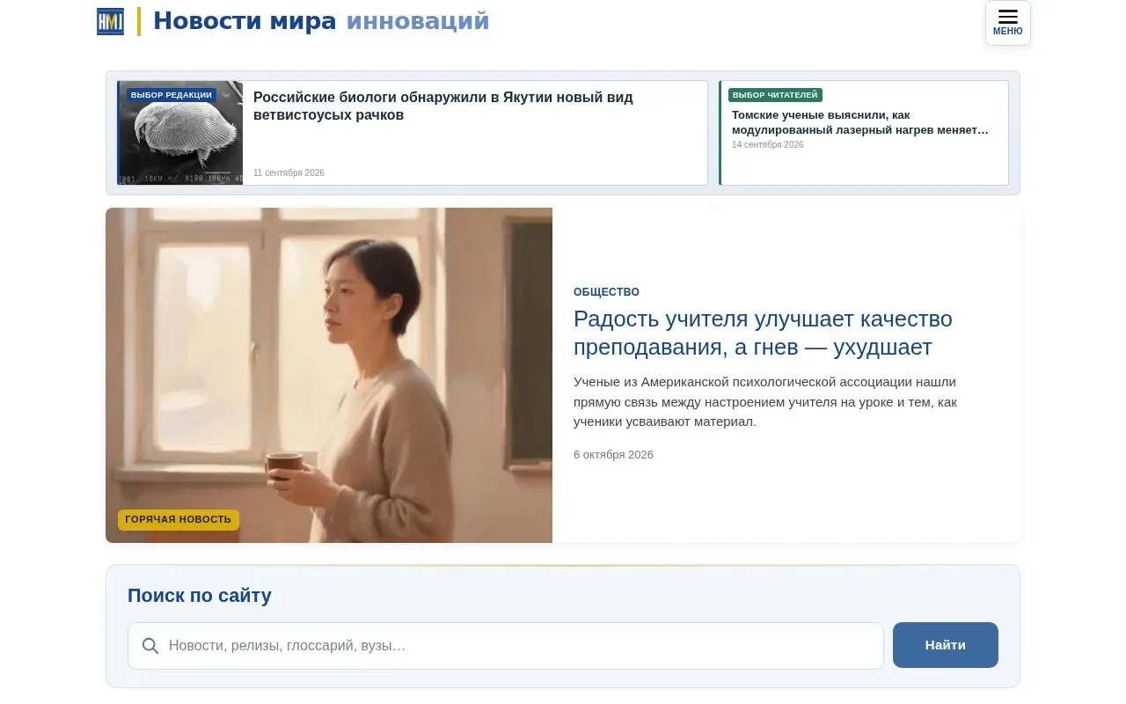Viewport: 1126px width, 704px height.
Task: Open the hamburger menu button
Action: [x=1007, y=23]
